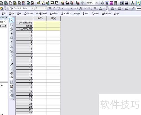
Task: Select the Pointer arrow tool
Action: (x=12, y=20)
